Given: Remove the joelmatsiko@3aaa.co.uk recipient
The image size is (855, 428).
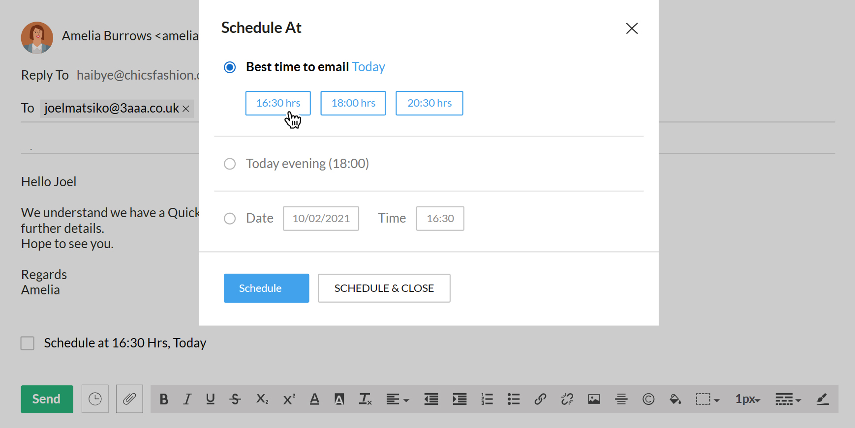Looking at the screenshot, I should [186, 109].
